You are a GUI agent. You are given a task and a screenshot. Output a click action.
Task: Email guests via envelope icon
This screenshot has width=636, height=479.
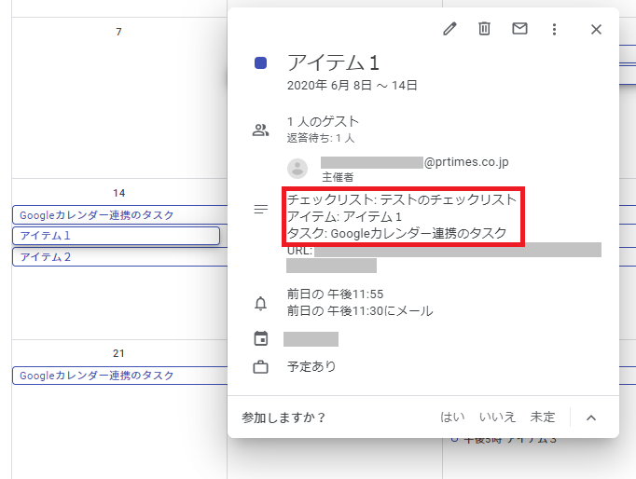[x=519, y=29]
